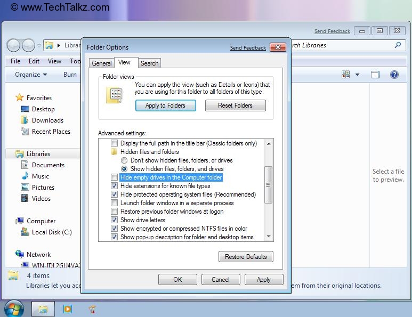This screenshot has width=412, height=317.
Task: Open the Organize dropdown menu
Action: (x=31, y=75)
